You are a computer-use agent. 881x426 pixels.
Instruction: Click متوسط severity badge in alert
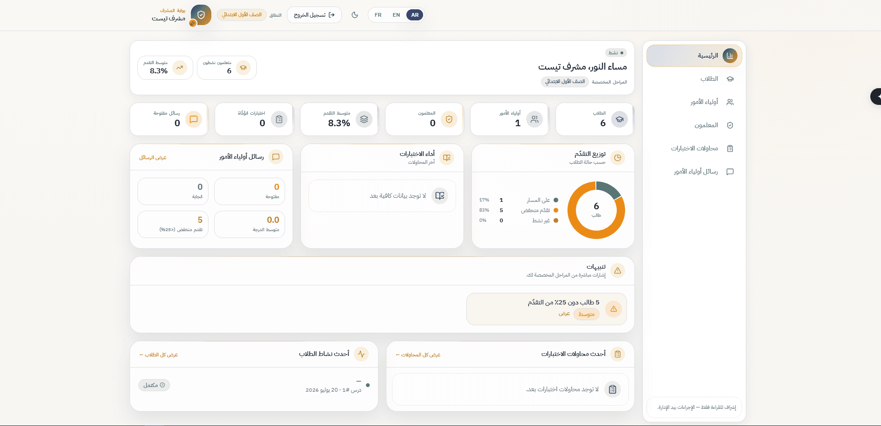pyautogui.click(x=587, y=314)
